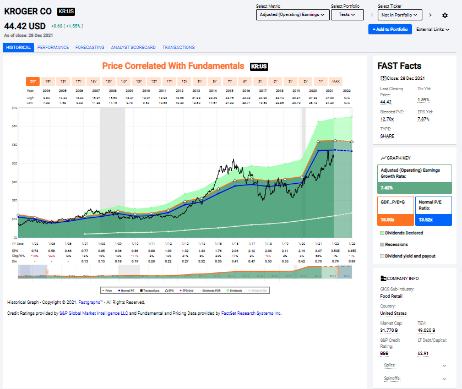This screenshot has width=462, height=389.
Task: Select the 5Y timeframe button
Action: point(260,81)
